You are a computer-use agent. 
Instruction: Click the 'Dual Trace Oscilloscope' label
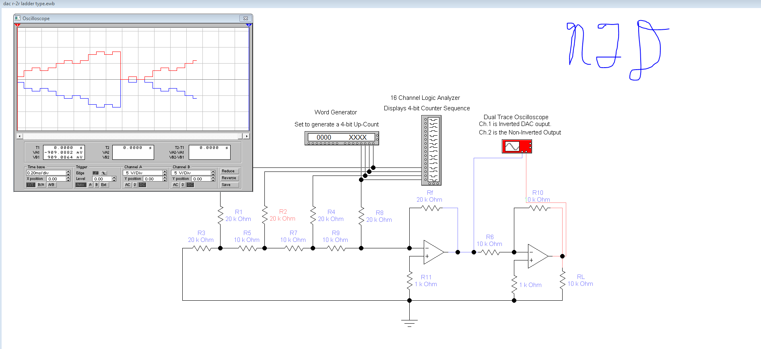coord(516,117)
